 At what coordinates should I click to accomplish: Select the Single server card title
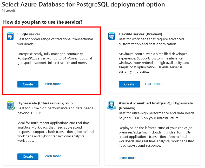(x=29, y=34)
